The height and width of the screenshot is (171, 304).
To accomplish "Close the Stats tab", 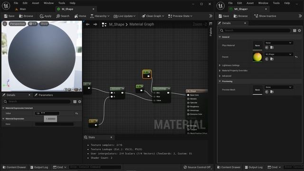I will pyautogui.click(x=111, y=137).
